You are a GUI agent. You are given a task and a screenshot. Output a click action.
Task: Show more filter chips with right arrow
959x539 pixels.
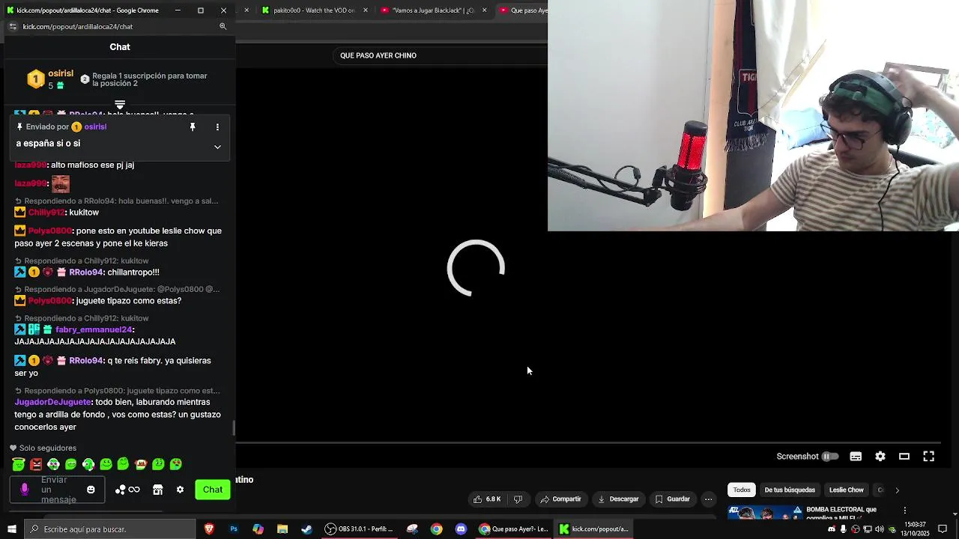coord(897,490)
